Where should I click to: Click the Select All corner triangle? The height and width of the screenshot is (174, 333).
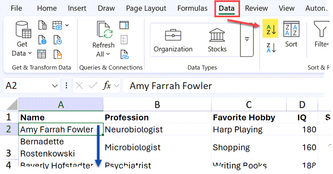point(12,104)
